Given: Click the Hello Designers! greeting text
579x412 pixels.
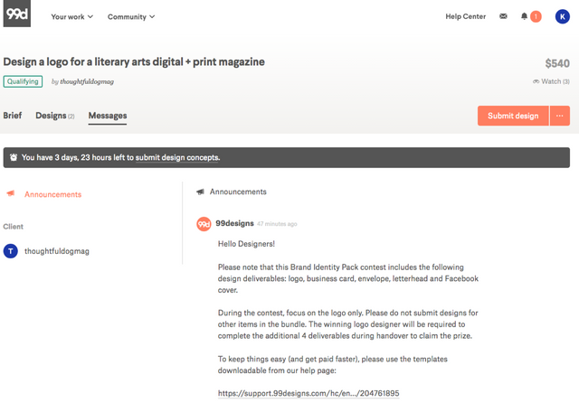Looking at the screenshot, I should pos(246,244).
